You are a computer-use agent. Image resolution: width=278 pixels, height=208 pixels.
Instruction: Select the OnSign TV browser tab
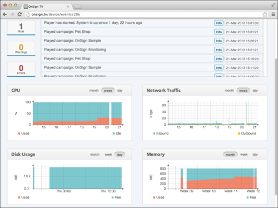[x=46, y=7]
